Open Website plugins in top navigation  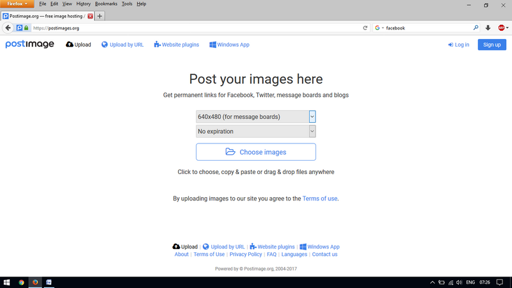click(177, 45)
